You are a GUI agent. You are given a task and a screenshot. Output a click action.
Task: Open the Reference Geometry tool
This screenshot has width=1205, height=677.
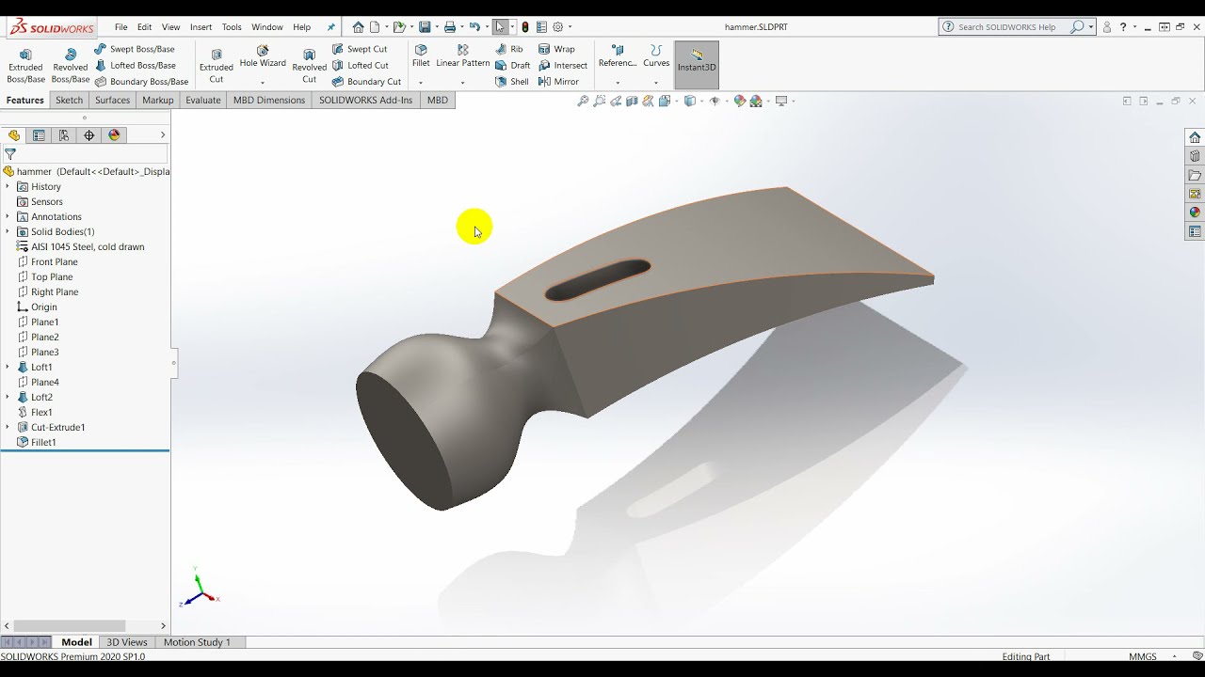618,56
